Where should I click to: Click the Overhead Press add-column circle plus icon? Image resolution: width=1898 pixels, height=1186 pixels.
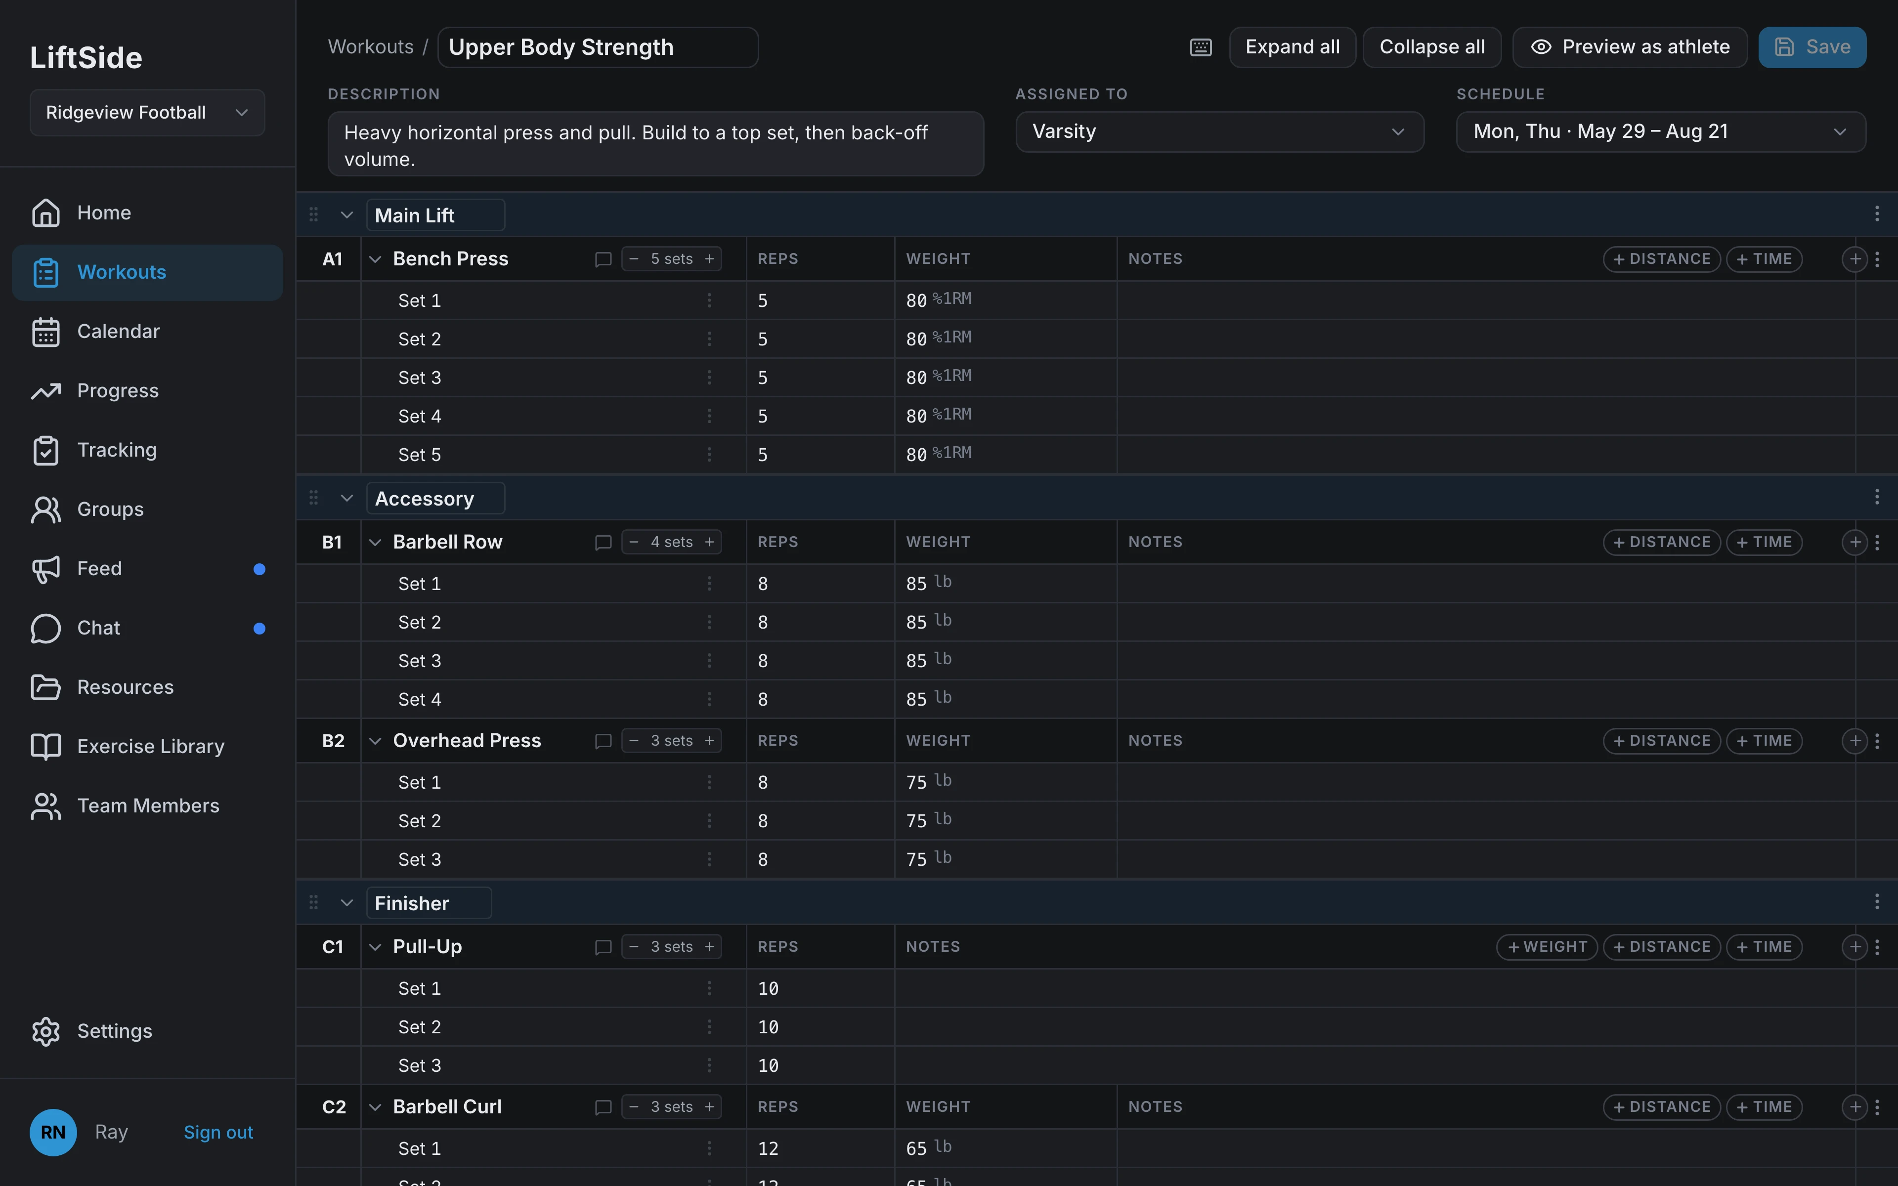[x=1854, y=740]
